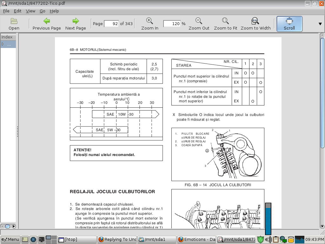The image size is (325, 244).
Task: Zoom In on the document
Action: [x=150, y=24]
